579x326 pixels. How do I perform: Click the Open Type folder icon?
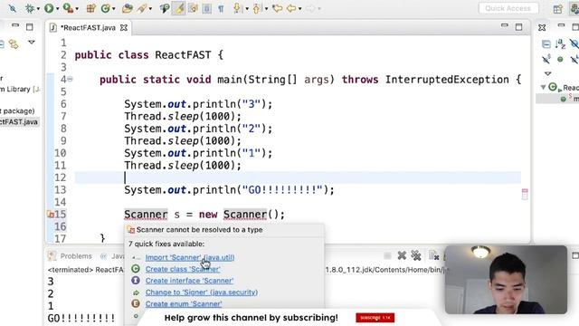127,8
